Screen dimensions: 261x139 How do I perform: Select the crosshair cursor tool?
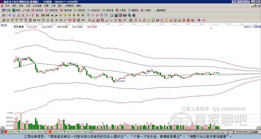pyautogui.click(x=93, y=15)
